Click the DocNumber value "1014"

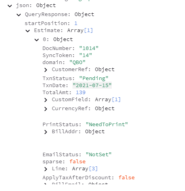[x=89, y=48]
